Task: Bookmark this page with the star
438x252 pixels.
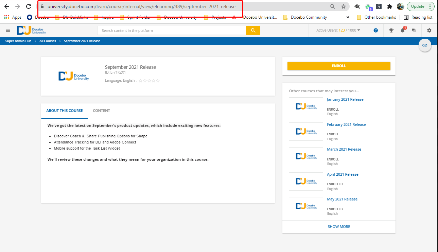Action: [344, 6]
